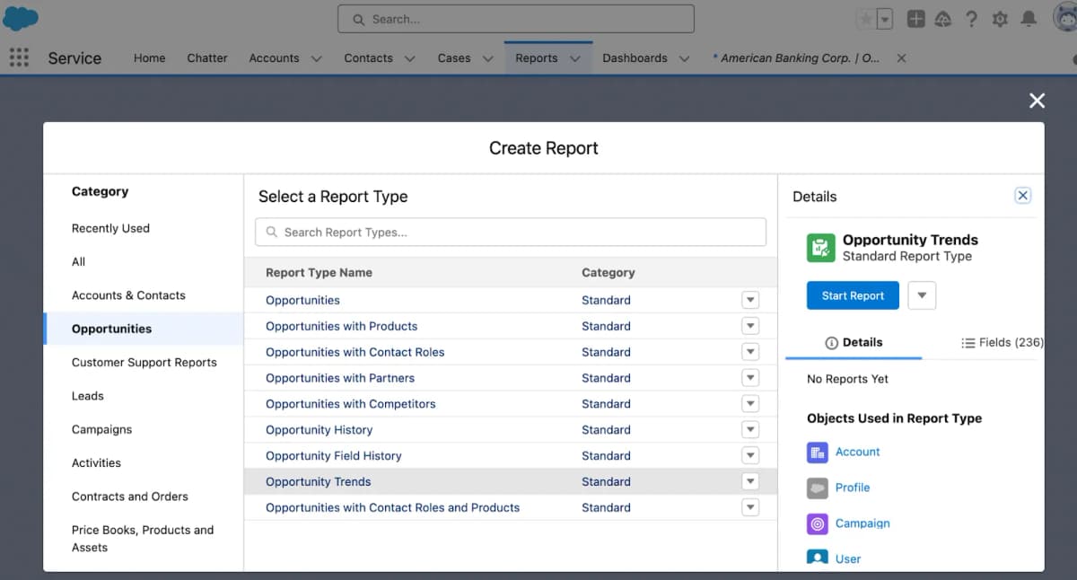Screen dimensions: 1077x580
Task: Click the Campaign object icon
Action: click(x=817, y=523)
